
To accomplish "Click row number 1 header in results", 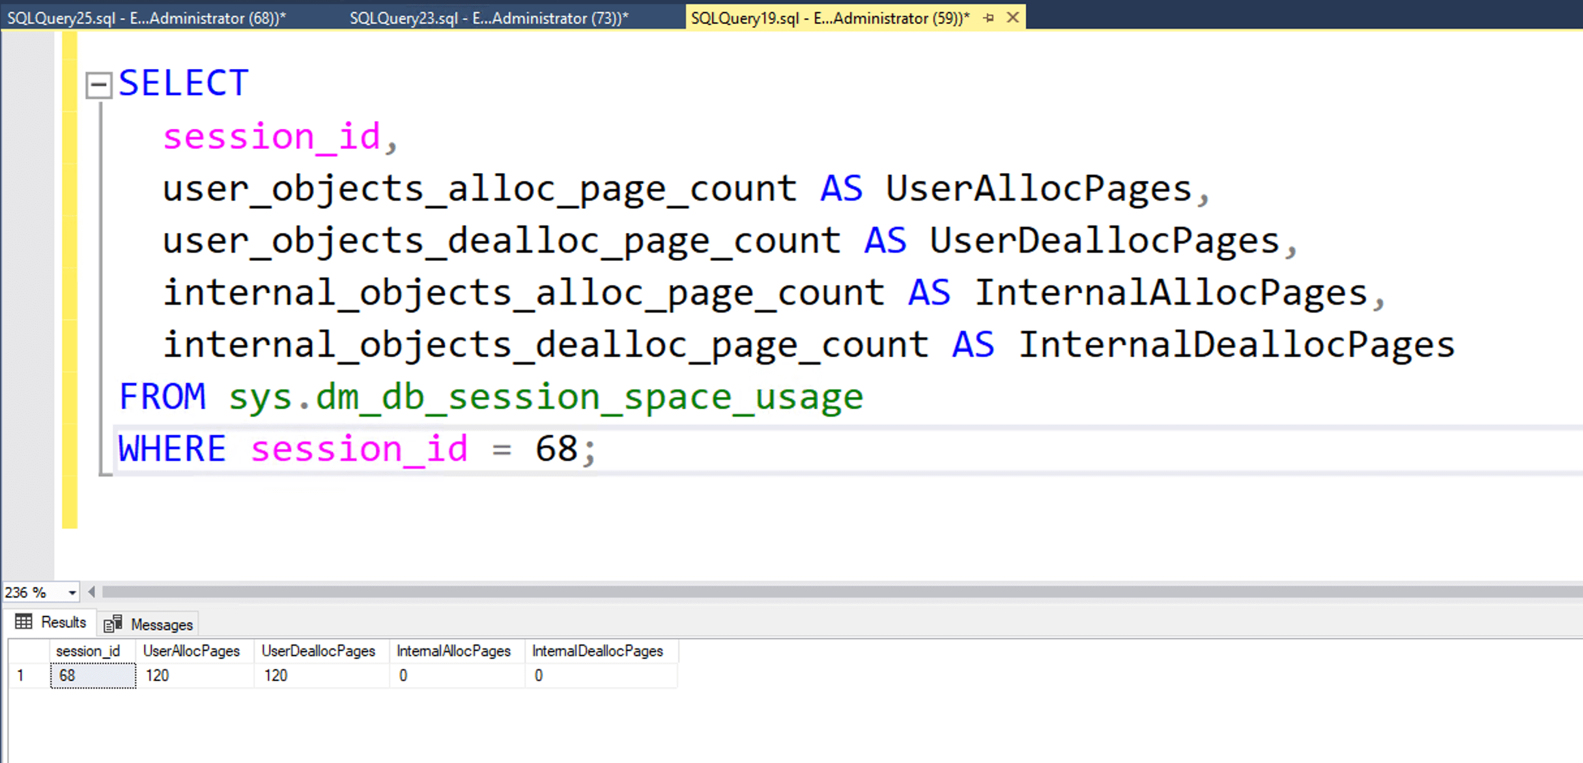I will 21,676.
